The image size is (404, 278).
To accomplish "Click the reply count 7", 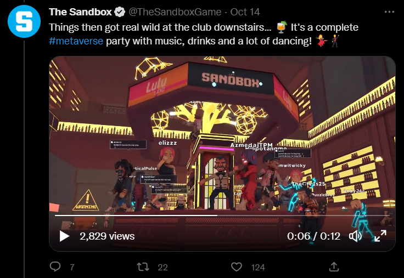I will point(72,268).
